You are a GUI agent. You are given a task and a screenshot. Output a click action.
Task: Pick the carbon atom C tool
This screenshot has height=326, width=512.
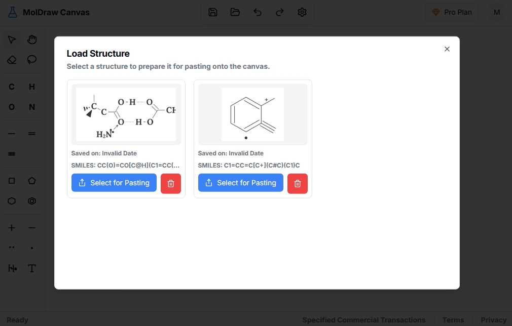(12, 87)
